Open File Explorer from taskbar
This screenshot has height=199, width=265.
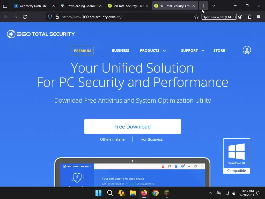133,193
